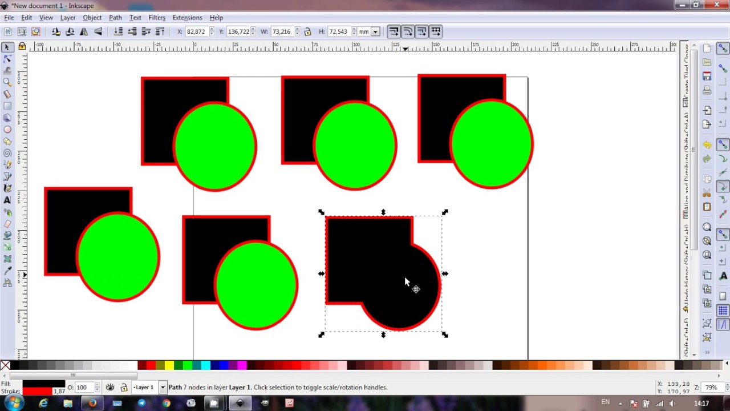Expand the commands bar overflow chevron
Screen dimensions: 730x411
pyautogui.click(x=707, y=352)
